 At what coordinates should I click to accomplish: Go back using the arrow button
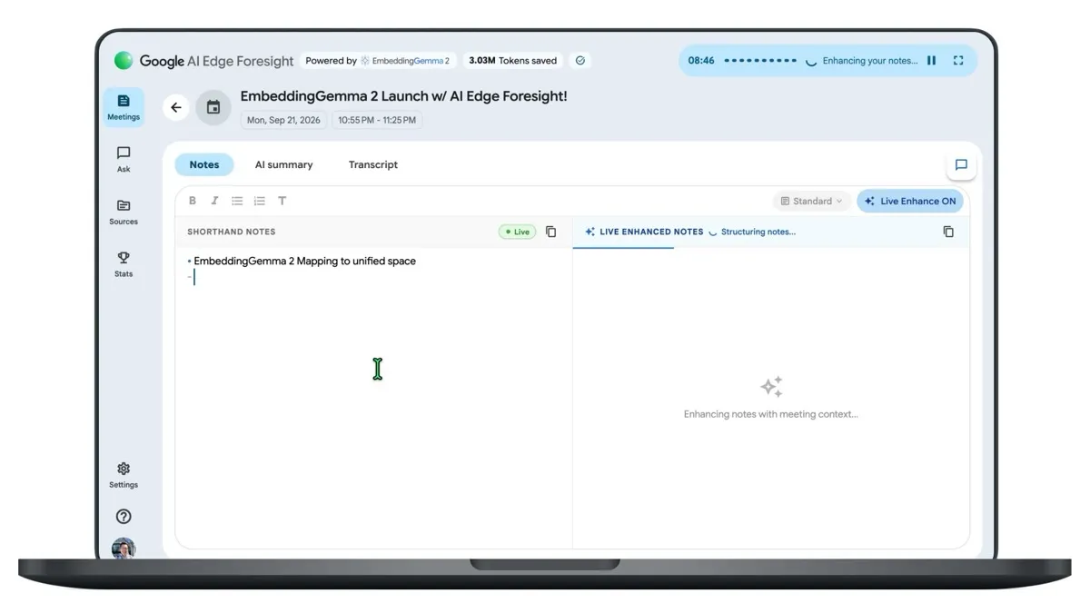(x=176, y=107)
